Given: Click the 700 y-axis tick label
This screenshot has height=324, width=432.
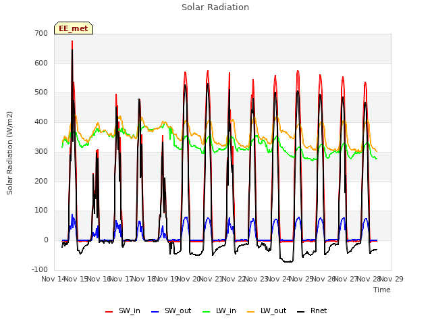Looking at the screenshot, I should (41, 34).
